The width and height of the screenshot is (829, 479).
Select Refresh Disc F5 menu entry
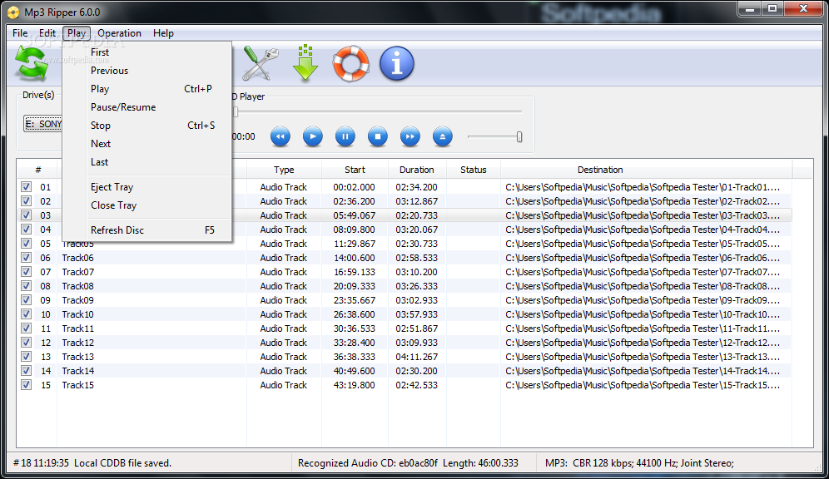tap(147, 230)
